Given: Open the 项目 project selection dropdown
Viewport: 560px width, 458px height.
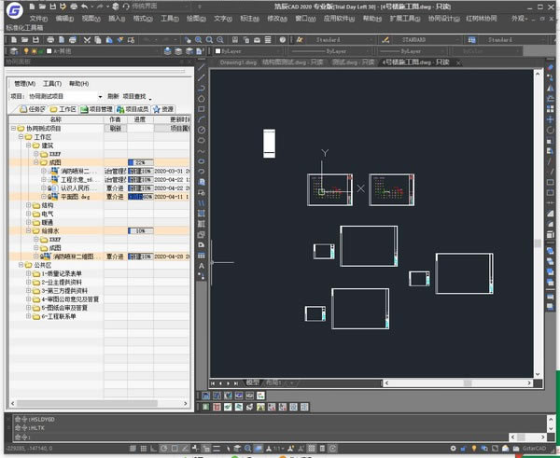Looking at the screenshot, I should (x=100, y=96).
